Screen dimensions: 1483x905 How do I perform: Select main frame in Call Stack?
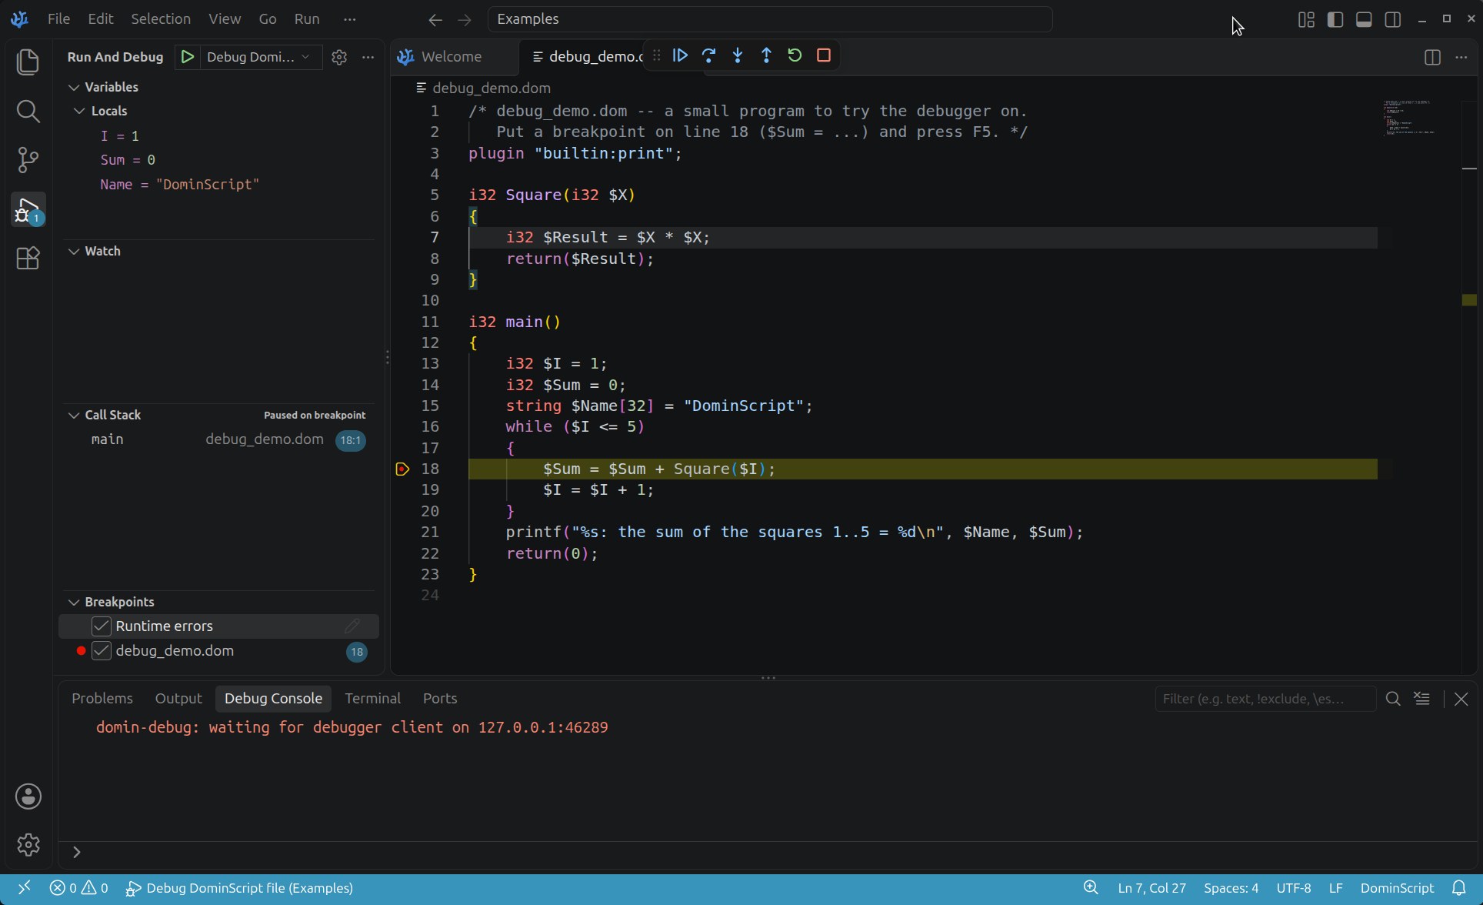pos(218,439)
